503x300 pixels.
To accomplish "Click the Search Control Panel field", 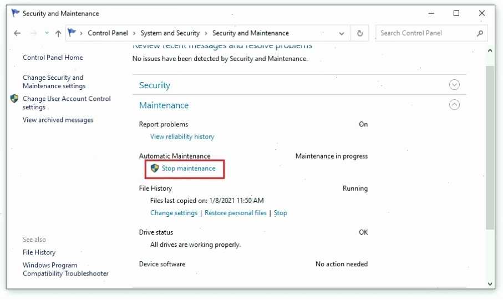I will [431, 33].
